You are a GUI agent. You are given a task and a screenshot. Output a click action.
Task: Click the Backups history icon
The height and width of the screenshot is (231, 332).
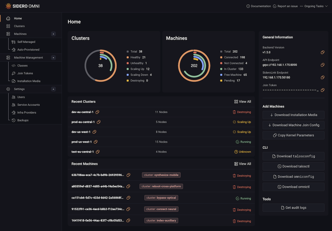click(x=14, y=120)
